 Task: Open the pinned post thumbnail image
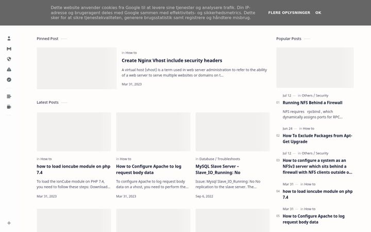click(77, 68)
